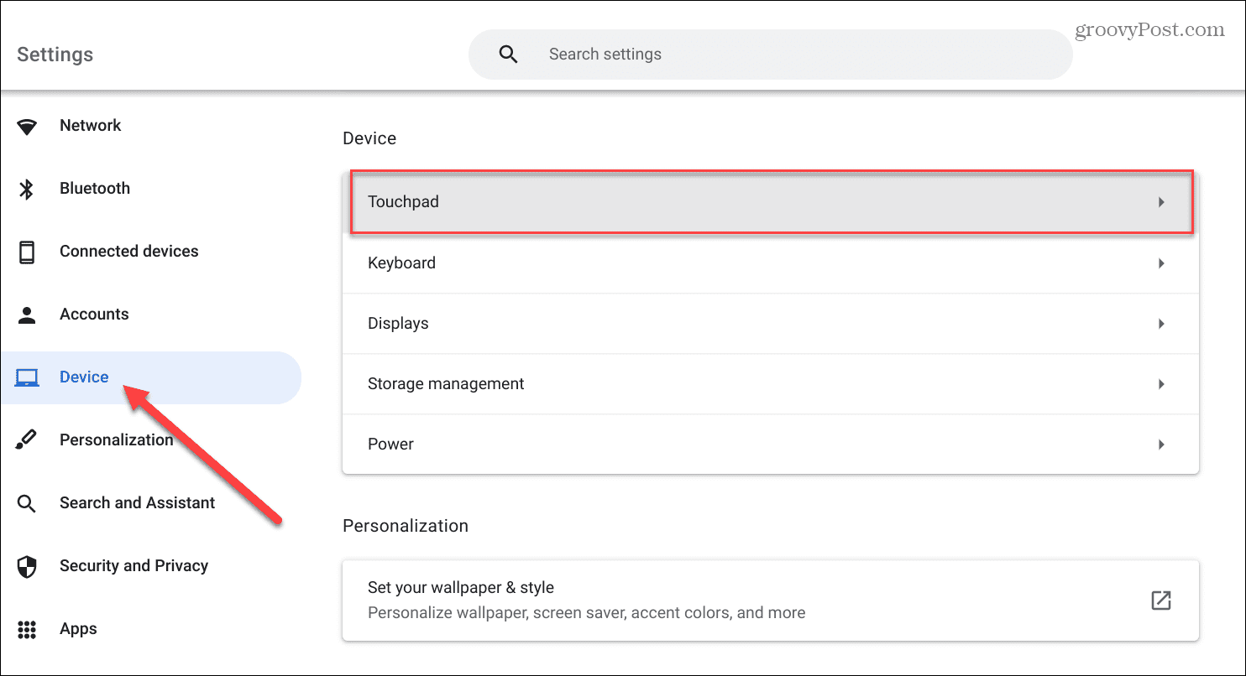Click the Connected devices phone icon
The image size is (1246, 676).
tap(27, 252)
